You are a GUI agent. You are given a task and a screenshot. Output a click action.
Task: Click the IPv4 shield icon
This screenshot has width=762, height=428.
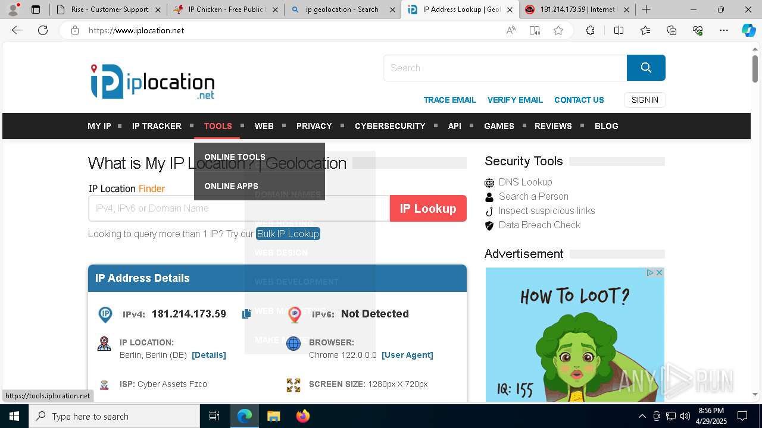click(105, 314)
